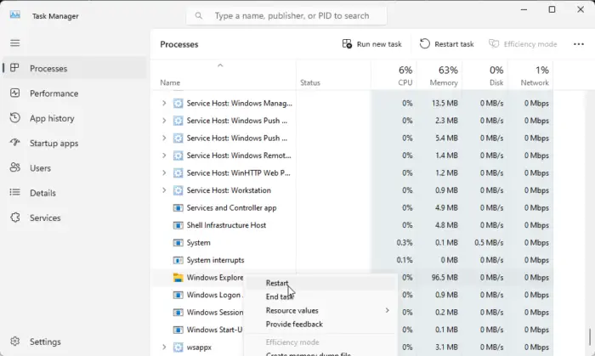Choose Provide feedback in context menu
Screen dimensions: 595x356
pos(320,325)
